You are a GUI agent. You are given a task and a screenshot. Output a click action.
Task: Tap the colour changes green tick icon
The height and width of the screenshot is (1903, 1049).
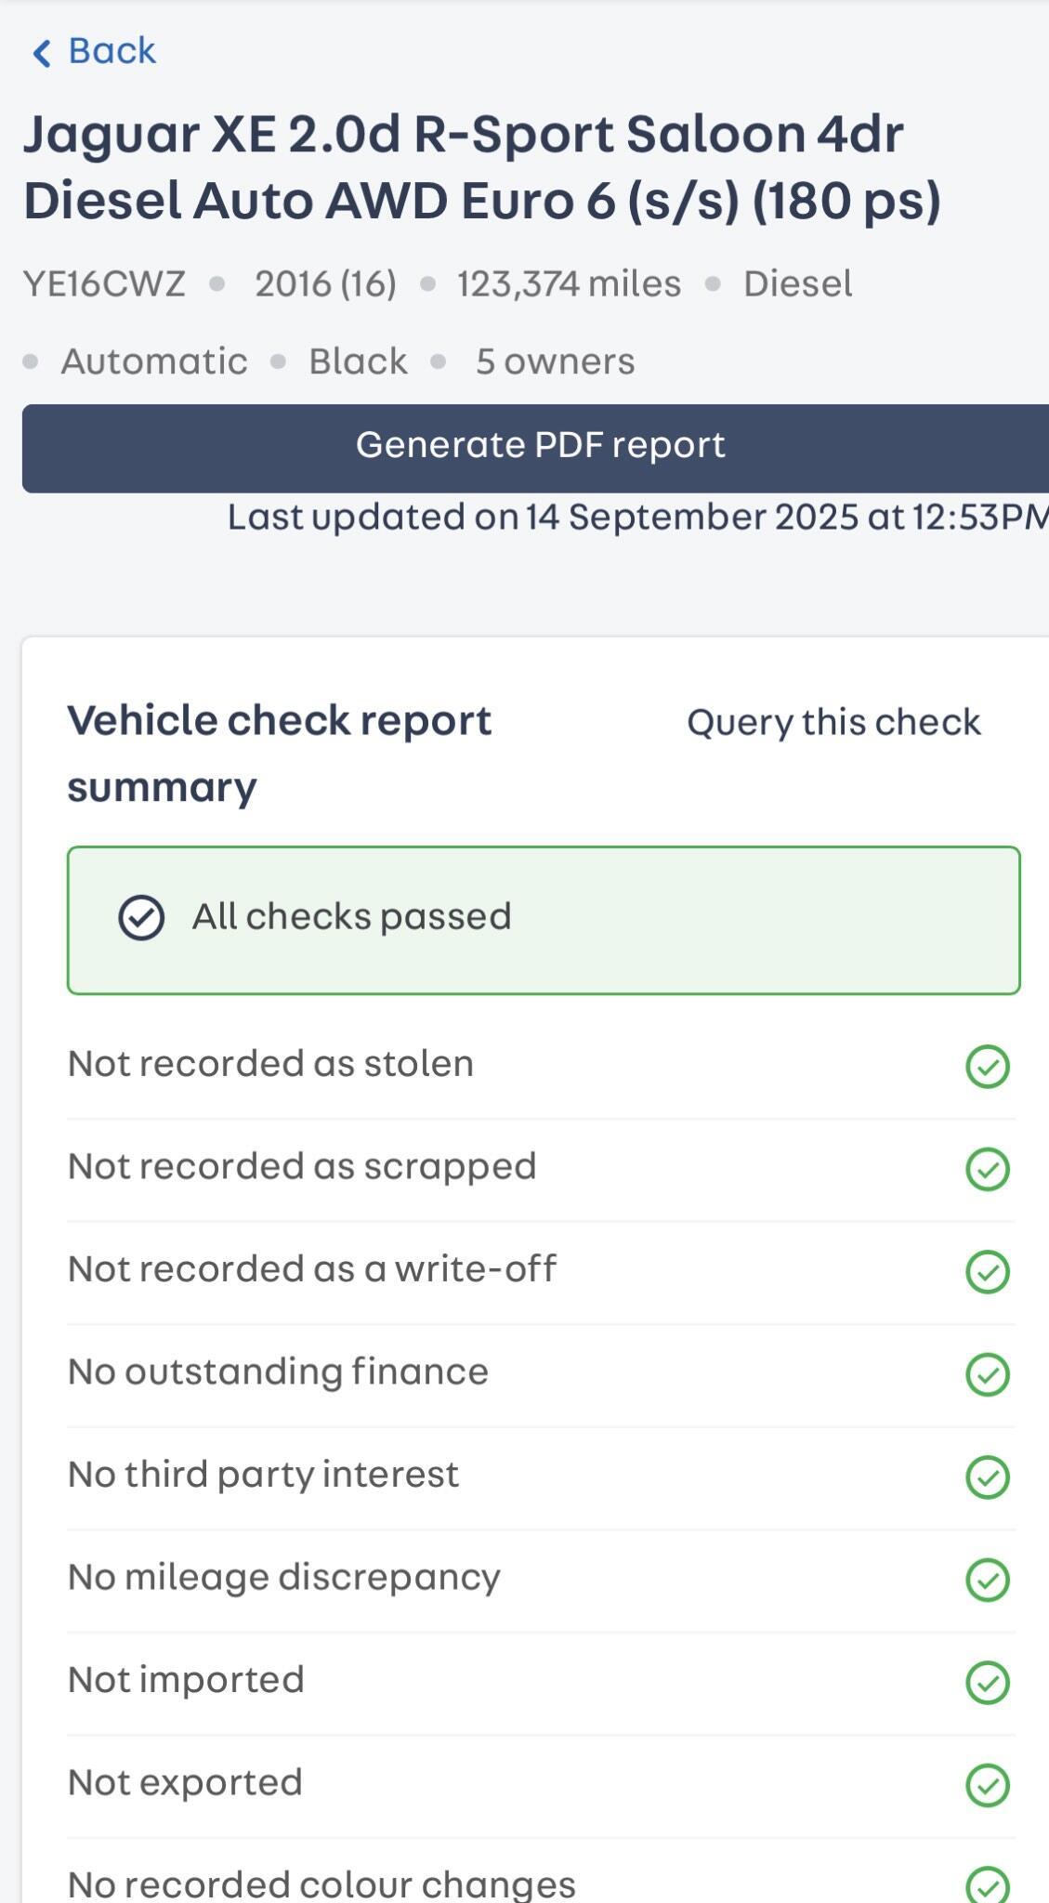pos(987,1884)
